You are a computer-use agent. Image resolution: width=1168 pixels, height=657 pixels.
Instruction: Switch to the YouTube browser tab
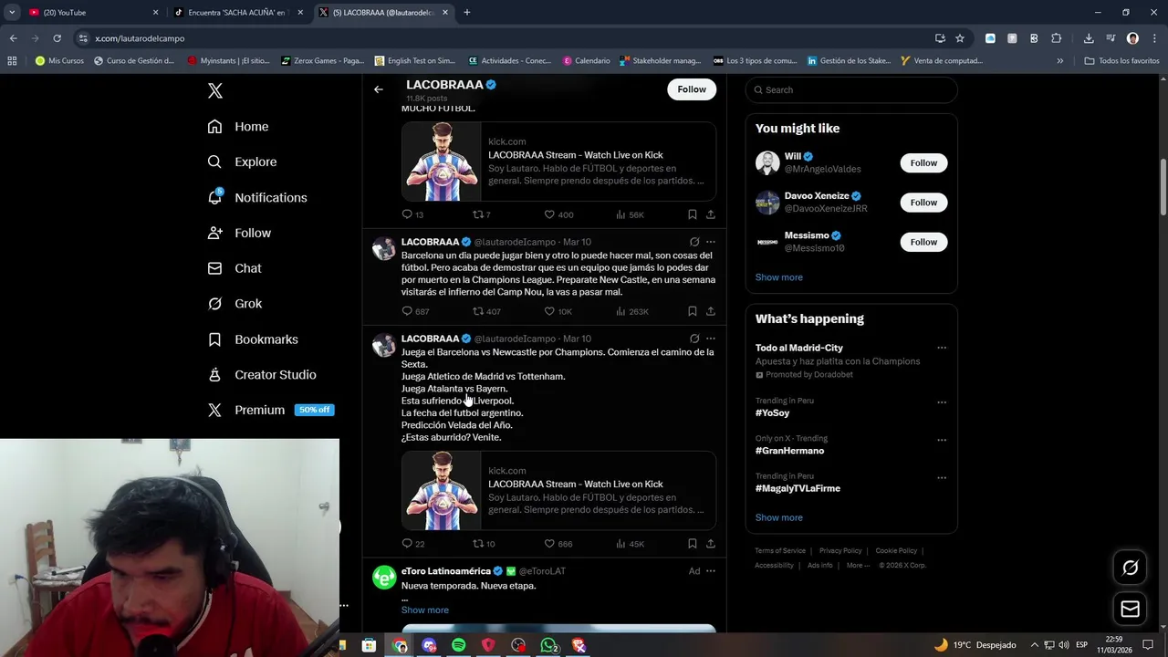pos(94,13)
